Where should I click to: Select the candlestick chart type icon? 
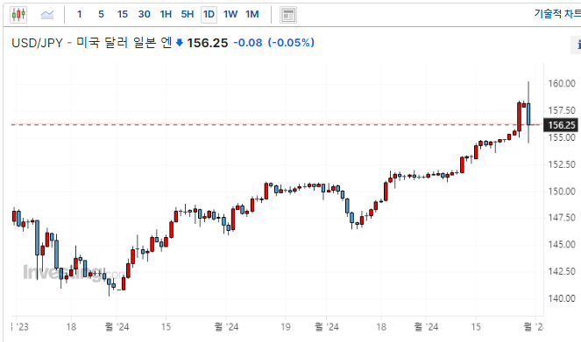18,15
